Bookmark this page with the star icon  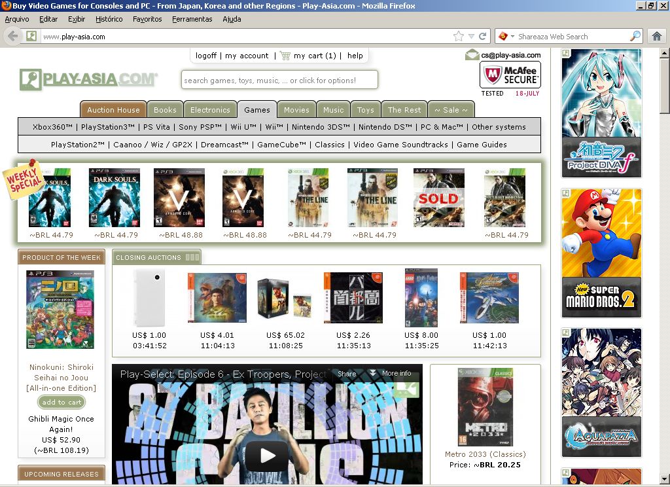[x=459, y=37]
